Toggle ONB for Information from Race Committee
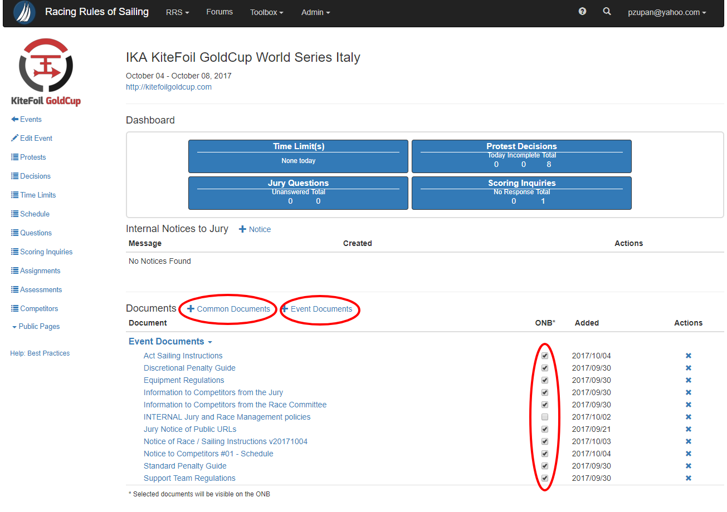 [x=545, y=405]
